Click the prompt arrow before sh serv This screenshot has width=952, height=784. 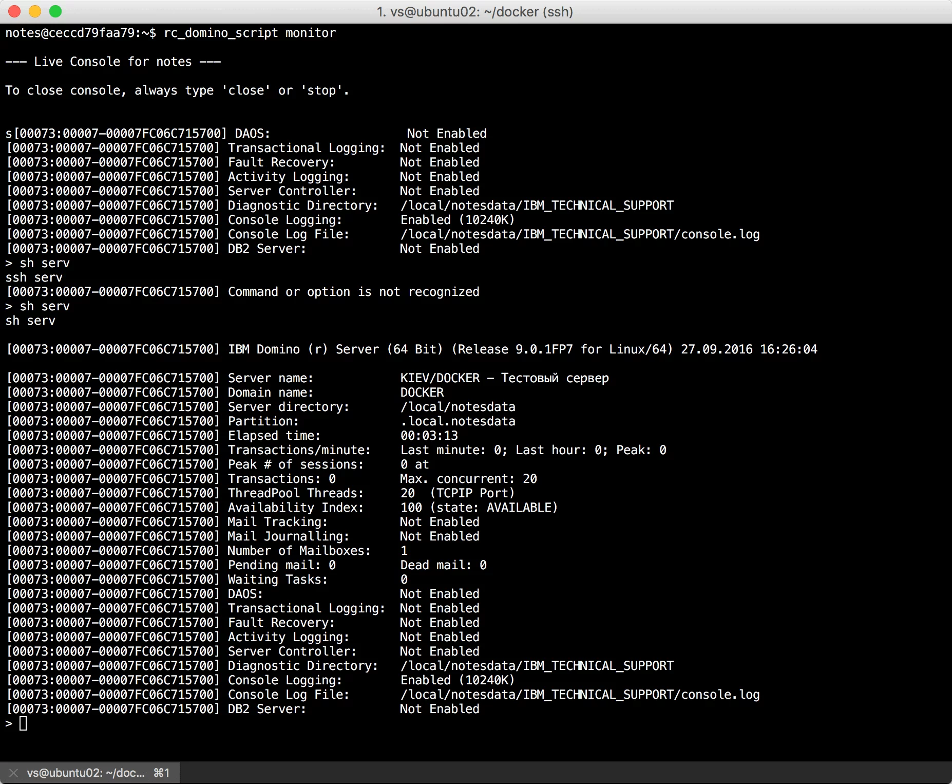9,306
